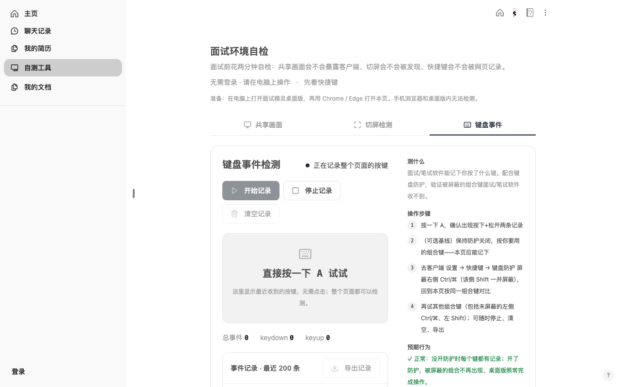The height and width of the screenshot is (387, 620).
Task: Switch to the 切屏检测 tab
Action: 373,125
